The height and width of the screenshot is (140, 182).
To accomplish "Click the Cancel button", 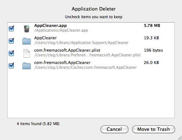I will (x=114, y=129).
